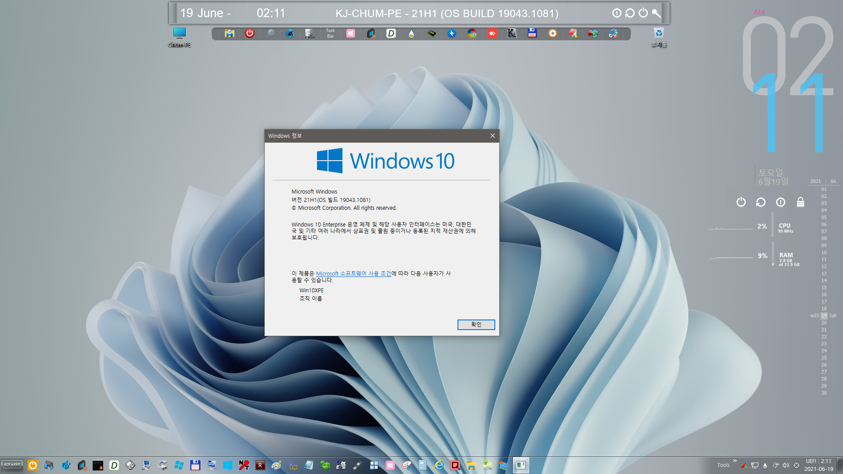This screenshot has height=474, width=843.
Task: Click the info circle icon in right widget
Action: pos(781,202)
